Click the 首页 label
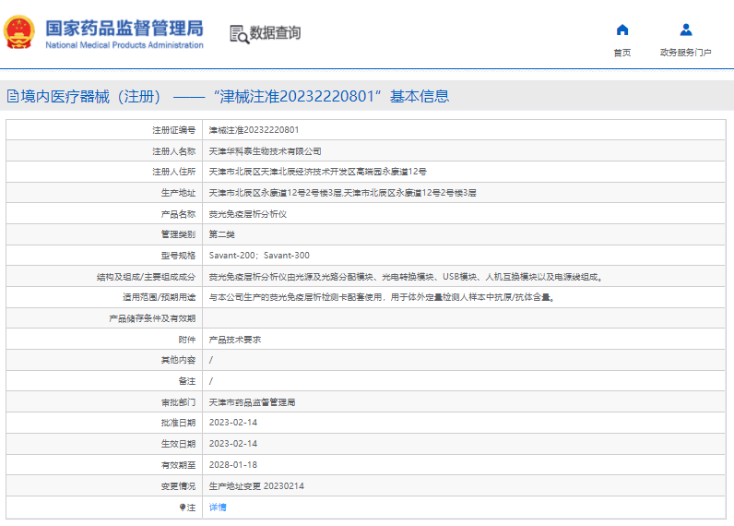Image resolution: width=734 pixels, height=526 pixels. pyautogui.click(x=622, y=53)
